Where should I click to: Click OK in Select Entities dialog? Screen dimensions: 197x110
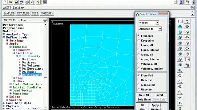click(x=143, y=105)
